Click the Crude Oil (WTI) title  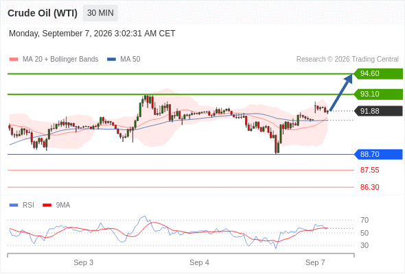43,13
